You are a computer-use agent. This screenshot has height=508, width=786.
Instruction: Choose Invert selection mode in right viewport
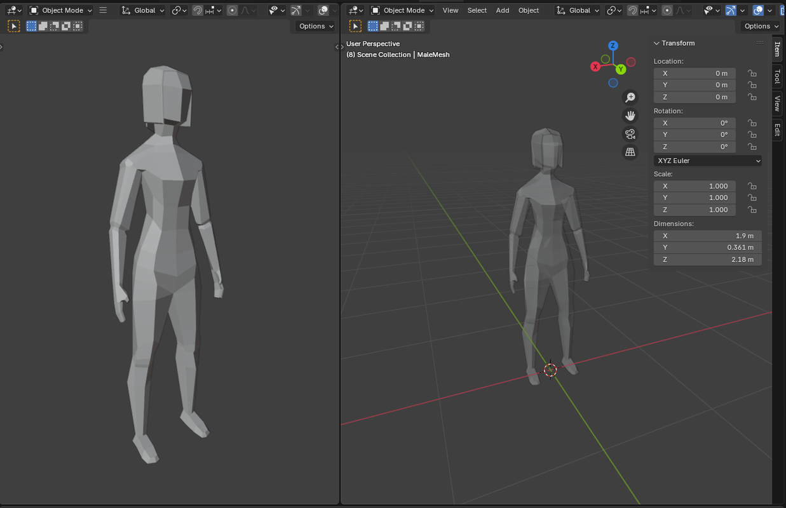click(x=407, y=26)
